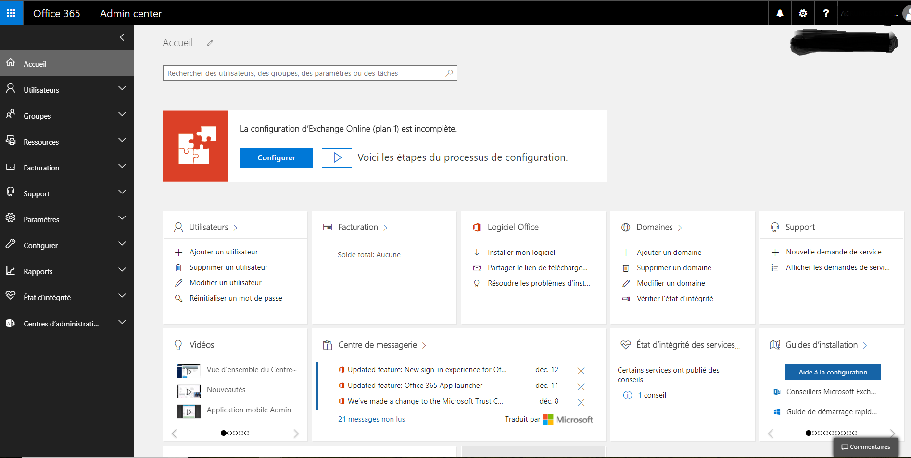Expand Groupes in sidebar

(122, 115)
